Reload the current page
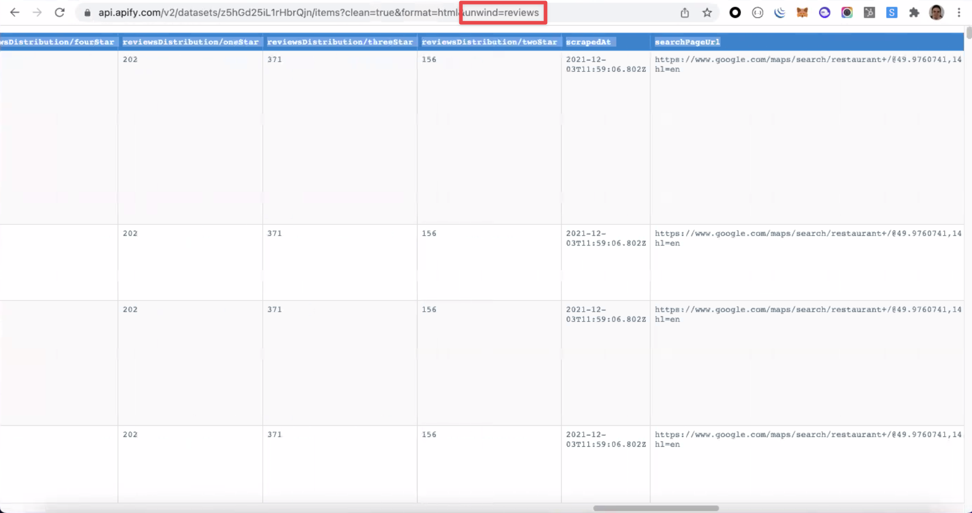This screenshot has height=513, width=972. [x=60, y=12]
